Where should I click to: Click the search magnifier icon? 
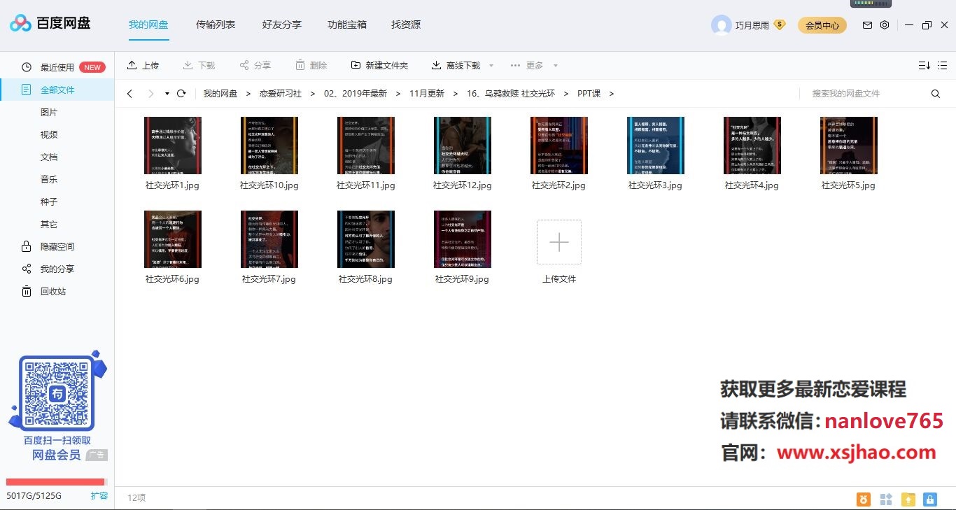936,94
